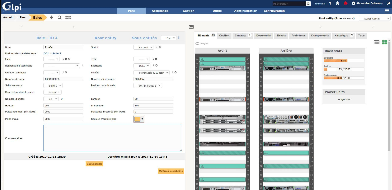
Task: Open the background color swatch picker
Action: (139, 119)
